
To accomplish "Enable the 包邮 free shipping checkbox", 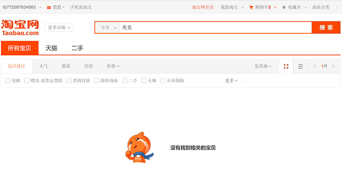I will [8, 80].
